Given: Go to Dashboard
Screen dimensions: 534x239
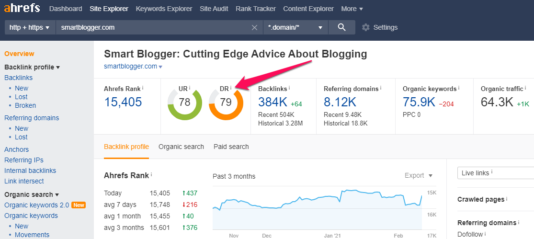Looking at the screenshot, I should click(x=66, y=9).
